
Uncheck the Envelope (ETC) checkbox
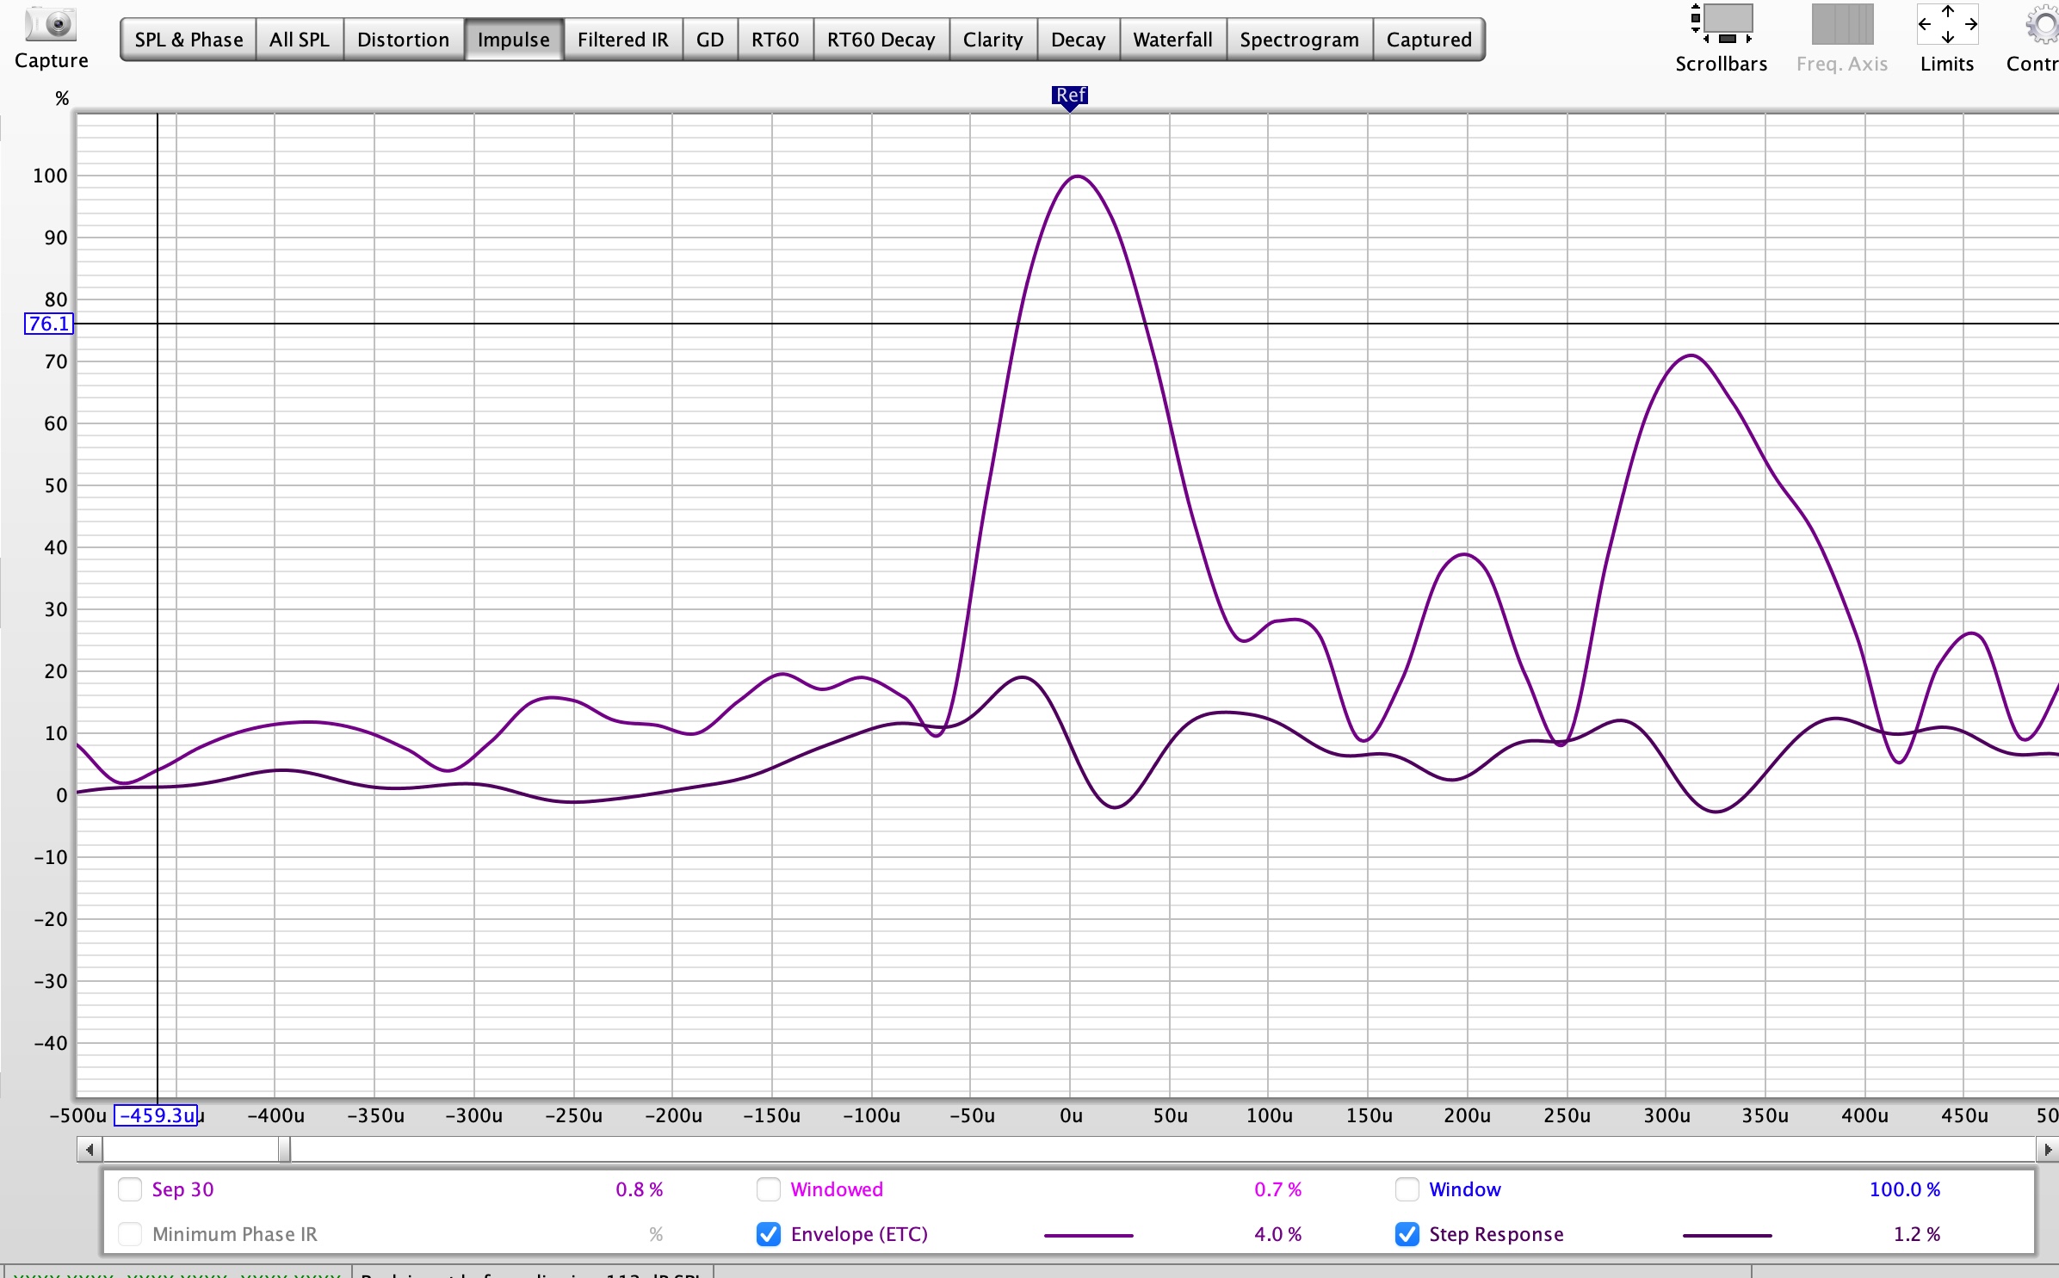[769, 1234]
